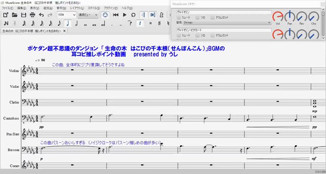The width and height of the screenshot is (326, 174).
Task: Toggle pan score during playback icon
Action: (152, 15)
